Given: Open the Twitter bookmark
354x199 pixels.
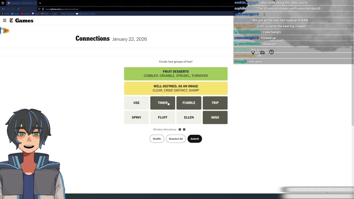Looking at the screenshot, I should (x=6, y=14).
